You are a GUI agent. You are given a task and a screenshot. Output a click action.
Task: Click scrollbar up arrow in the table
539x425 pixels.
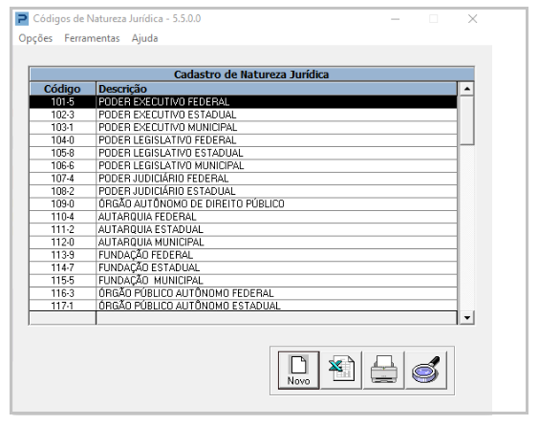pyautogui.click(x=466, y=89)
